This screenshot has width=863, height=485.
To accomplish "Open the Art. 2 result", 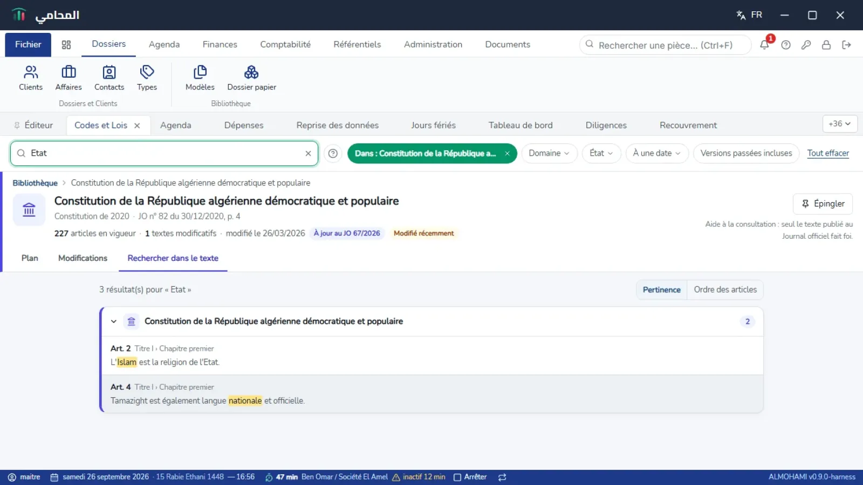I will 433,356.
